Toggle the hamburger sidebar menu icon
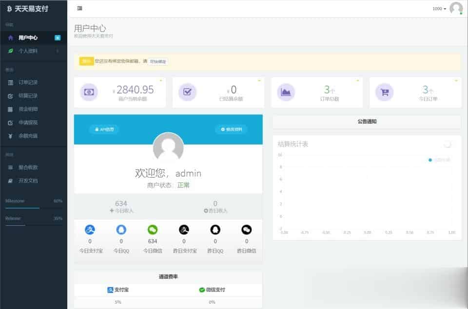 pyautogui.click(x=79, y=8)
